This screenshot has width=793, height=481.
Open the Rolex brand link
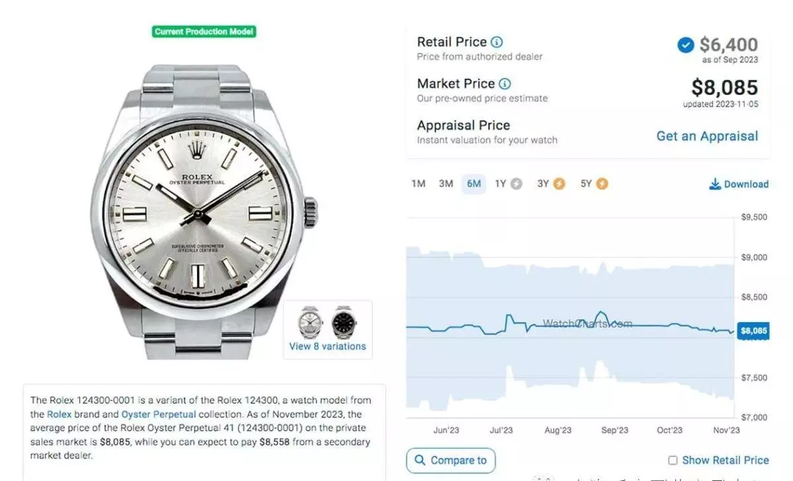[59, 414]
